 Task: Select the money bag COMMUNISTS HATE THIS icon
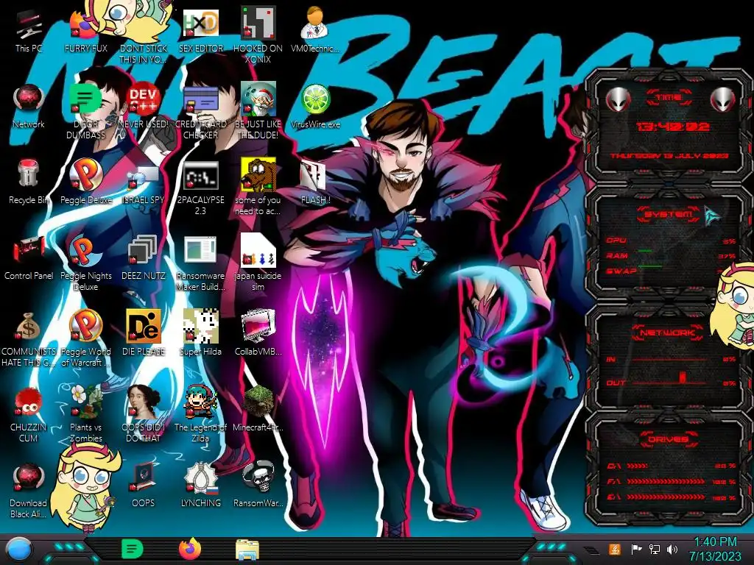click(29, 338)
